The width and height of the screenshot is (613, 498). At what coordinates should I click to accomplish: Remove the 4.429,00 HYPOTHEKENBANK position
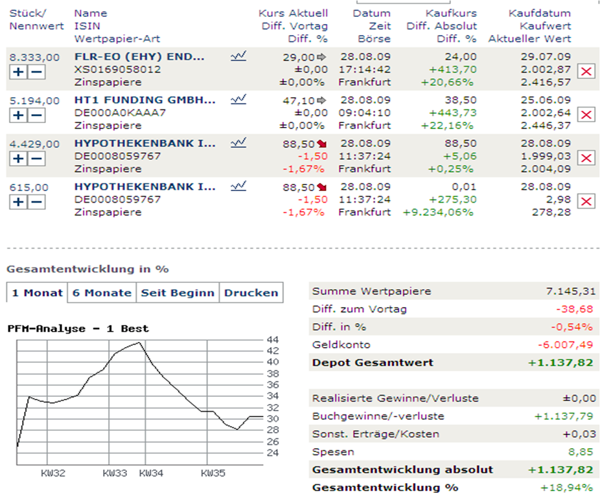[x=586, y=158]
